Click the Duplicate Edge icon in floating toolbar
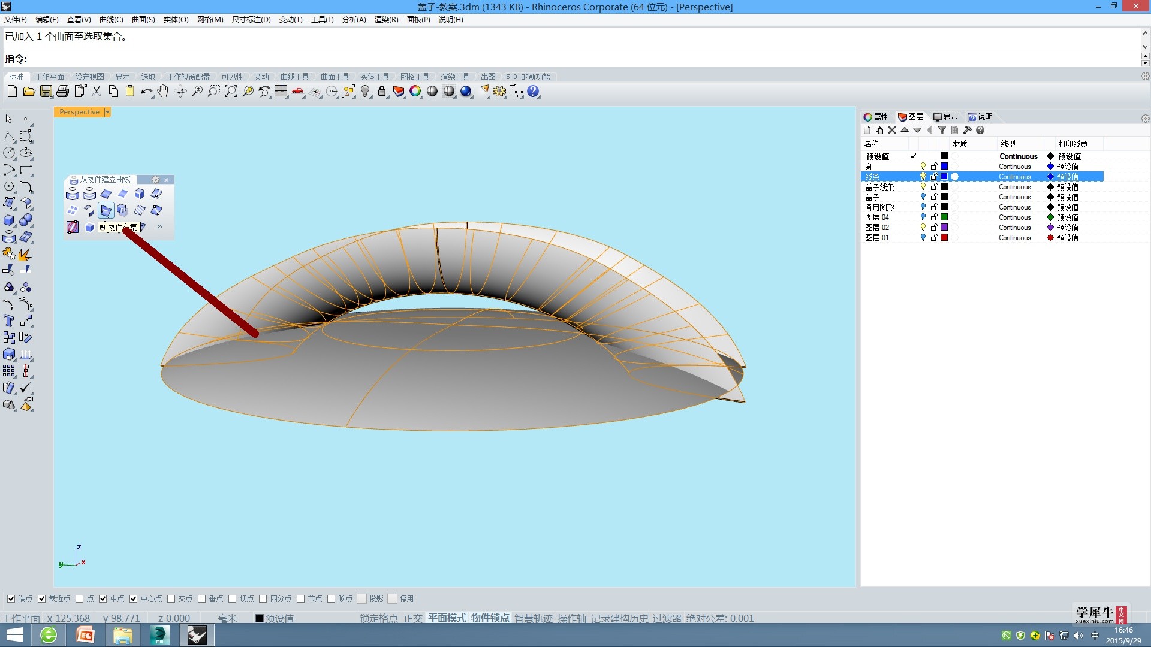Image resolution: width=1151 pixels, height=647 pixels. pyautogui.click(x=106, y=194)
